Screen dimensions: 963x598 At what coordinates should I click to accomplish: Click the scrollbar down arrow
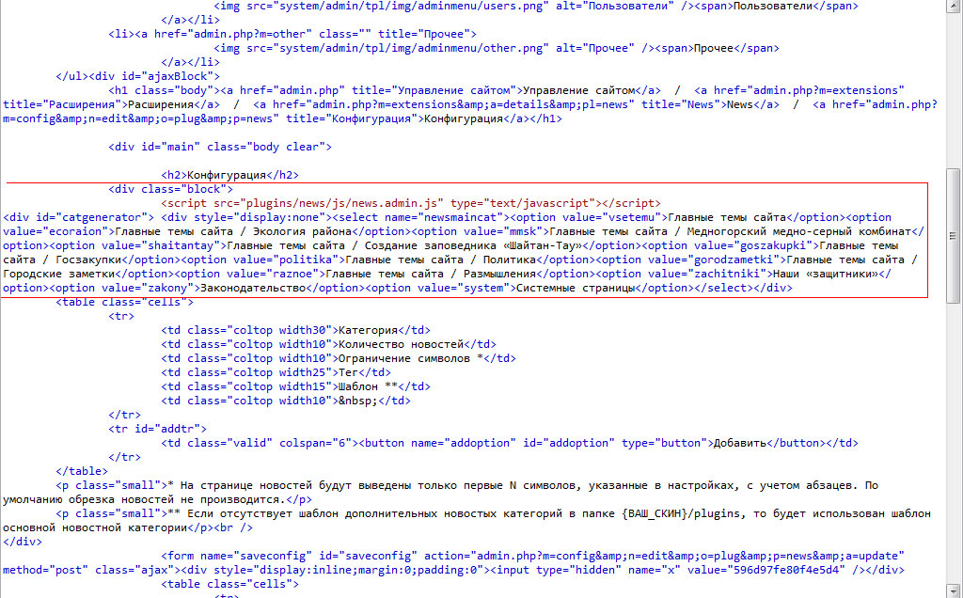point(954,591)
